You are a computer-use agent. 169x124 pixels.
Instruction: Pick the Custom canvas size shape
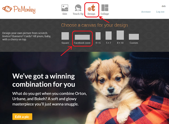[x=134, y=37]
